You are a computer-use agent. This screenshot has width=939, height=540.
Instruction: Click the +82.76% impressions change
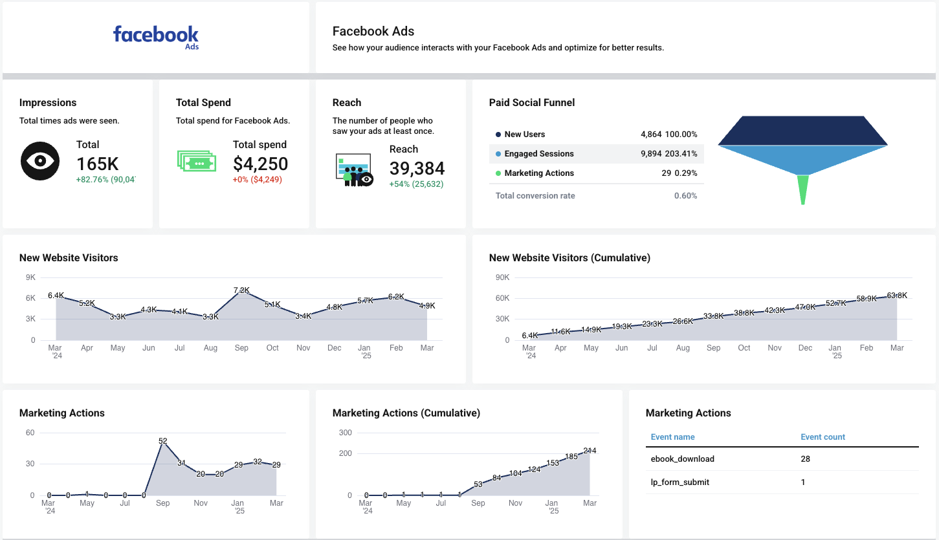pos(106,180)
